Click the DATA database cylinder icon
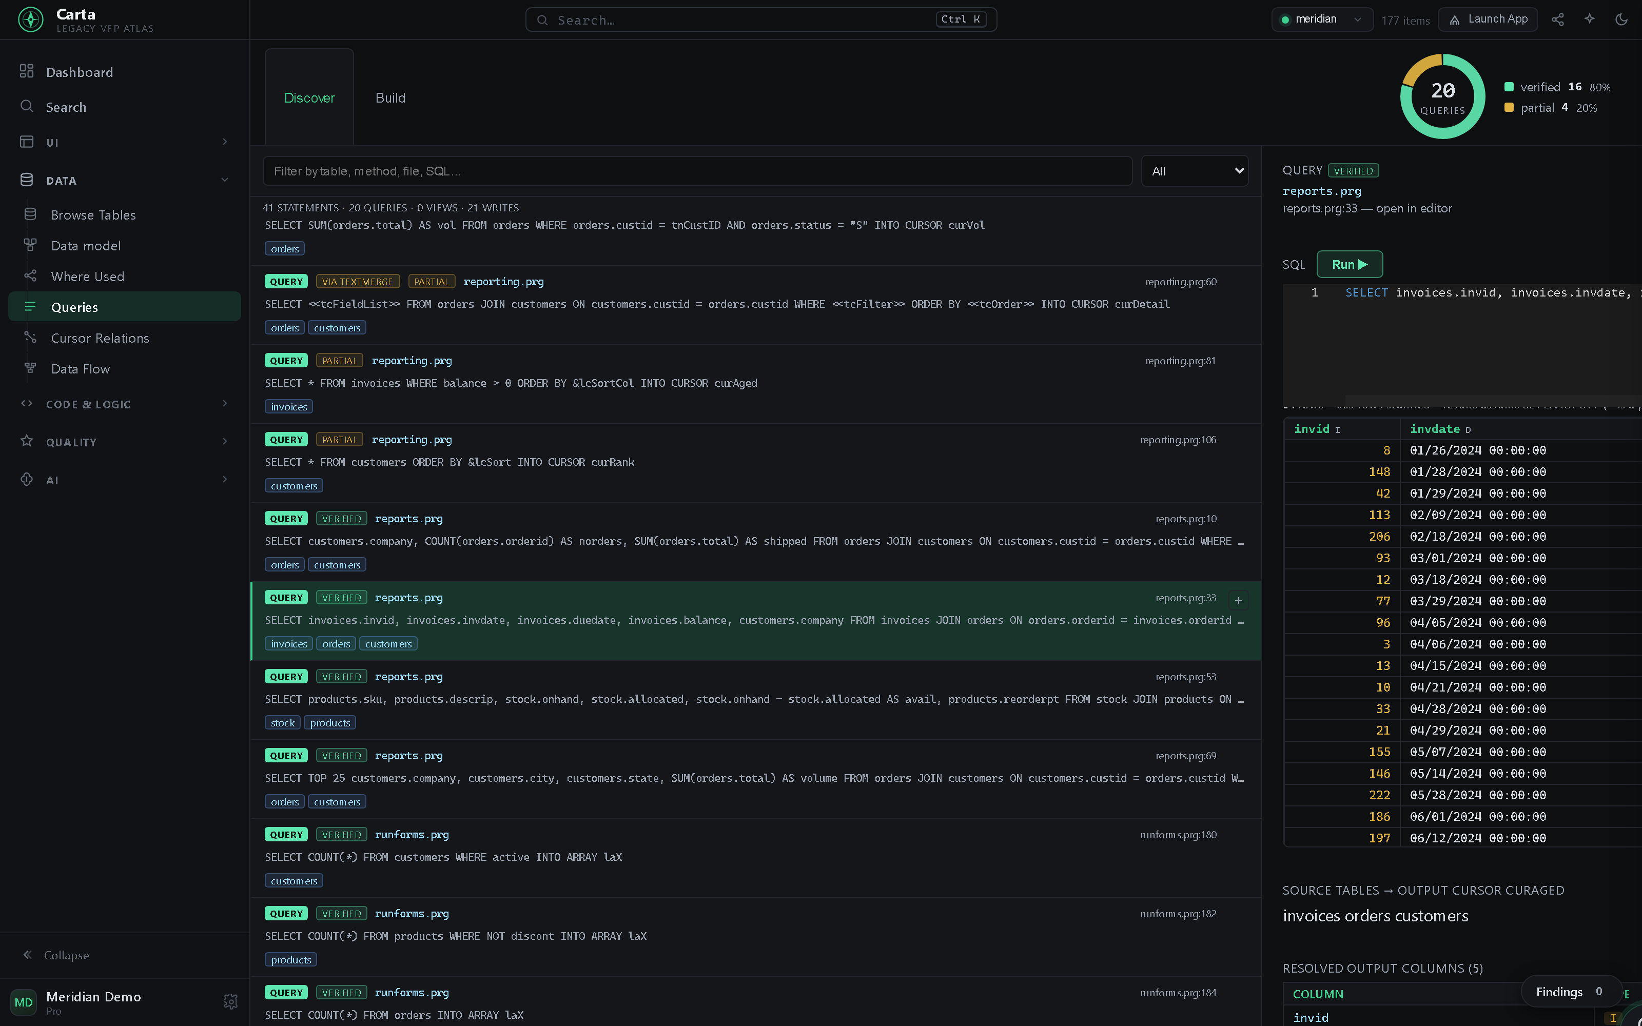 [x=27, y=179]
